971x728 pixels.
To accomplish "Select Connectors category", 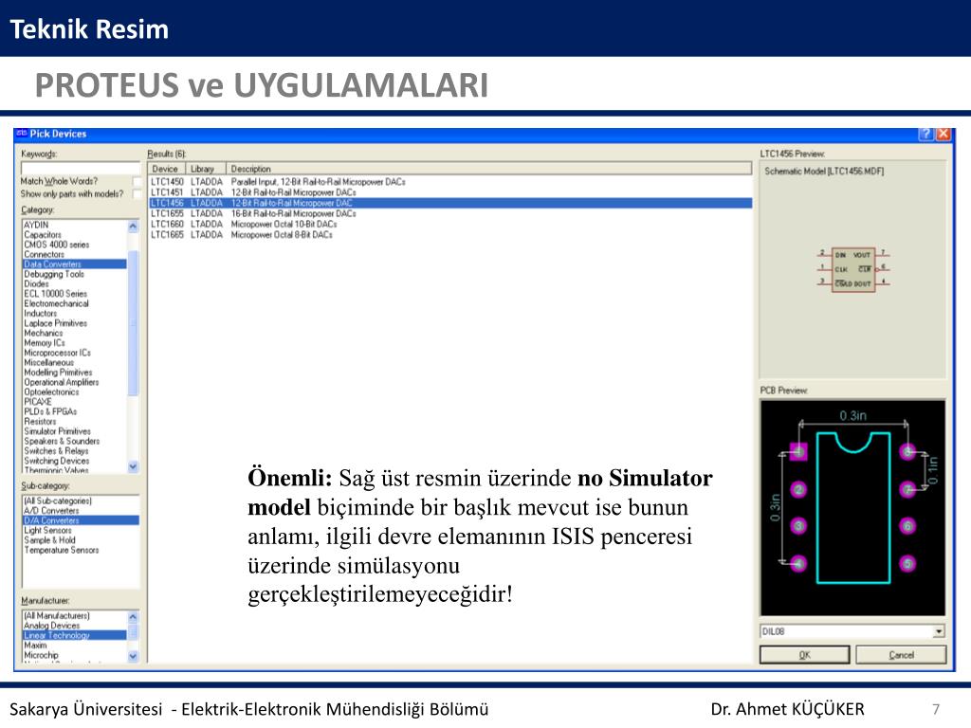I will tap(74, 254).
